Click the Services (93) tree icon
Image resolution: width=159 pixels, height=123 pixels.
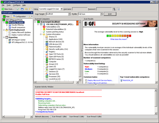pos(47,74)
